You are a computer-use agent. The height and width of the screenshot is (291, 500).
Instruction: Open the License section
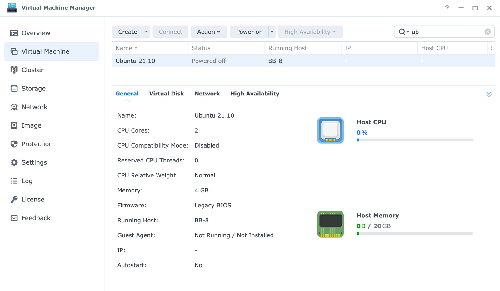coord(32,199)
